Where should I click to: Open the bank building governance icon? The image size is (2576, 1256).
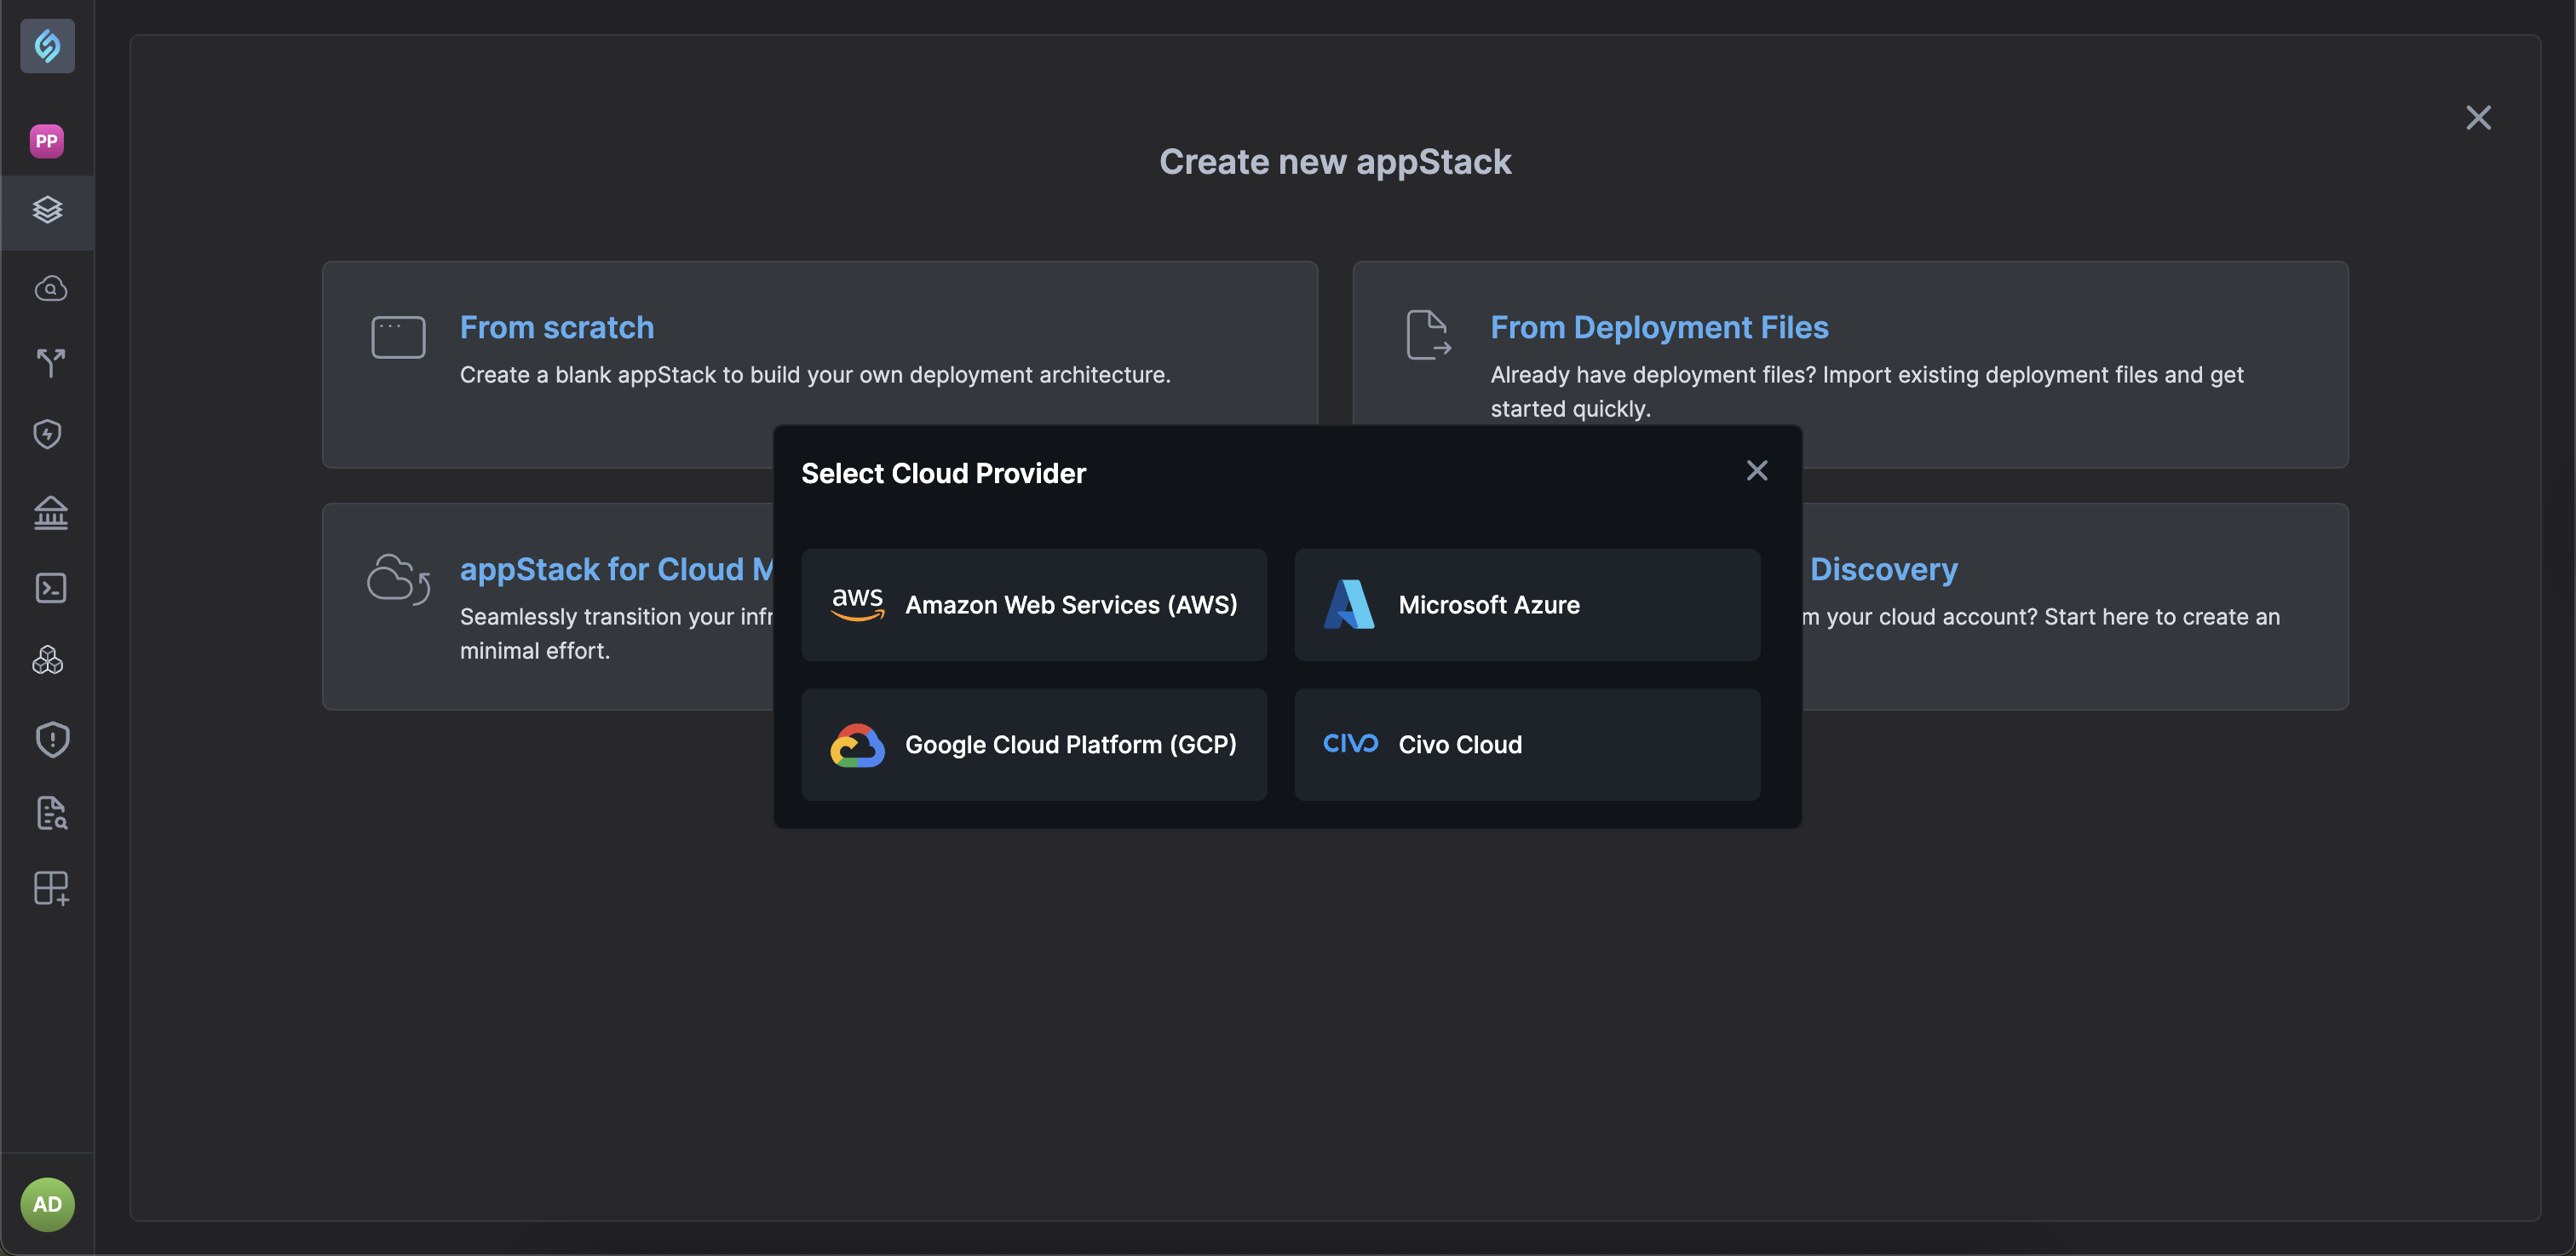(x=50, y=513)
